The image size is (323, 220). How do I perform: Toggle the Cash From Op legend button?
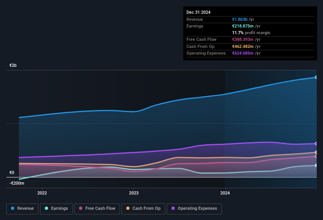[143, 209]
